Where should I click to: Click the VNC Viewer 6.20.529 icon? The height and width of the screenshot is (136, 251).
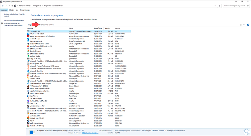coord(28,34)
